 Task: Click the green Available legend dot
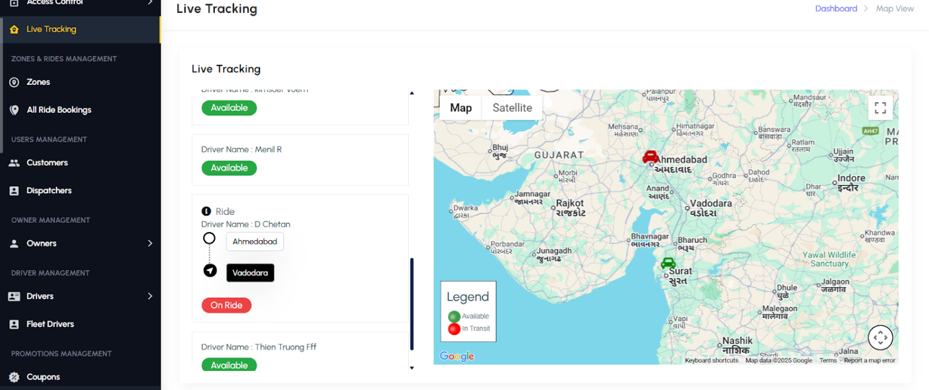454,316
